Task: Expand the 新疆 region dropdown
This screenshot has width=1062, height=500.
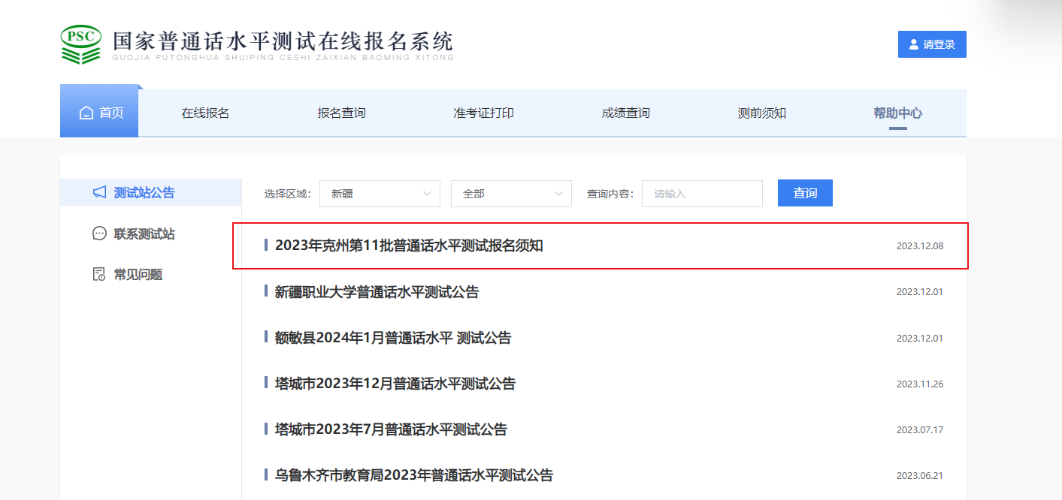Action: tap(380, 194)
